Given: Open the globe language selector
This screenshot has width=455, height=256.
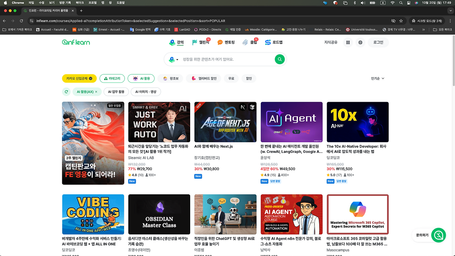Looking at the screenshot, I should 360,43.
